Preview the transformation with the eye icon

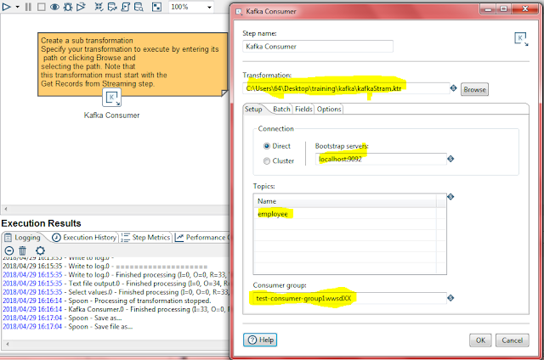point(54,7)
